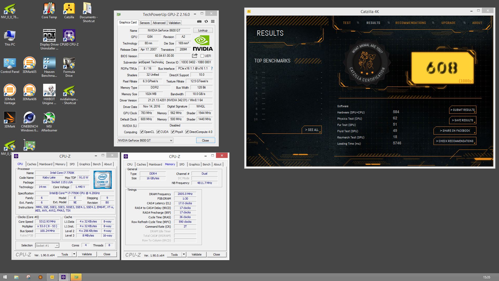Open the Core Temp desktop shortcut
The image size is (499, 281).
coord(49,11)
